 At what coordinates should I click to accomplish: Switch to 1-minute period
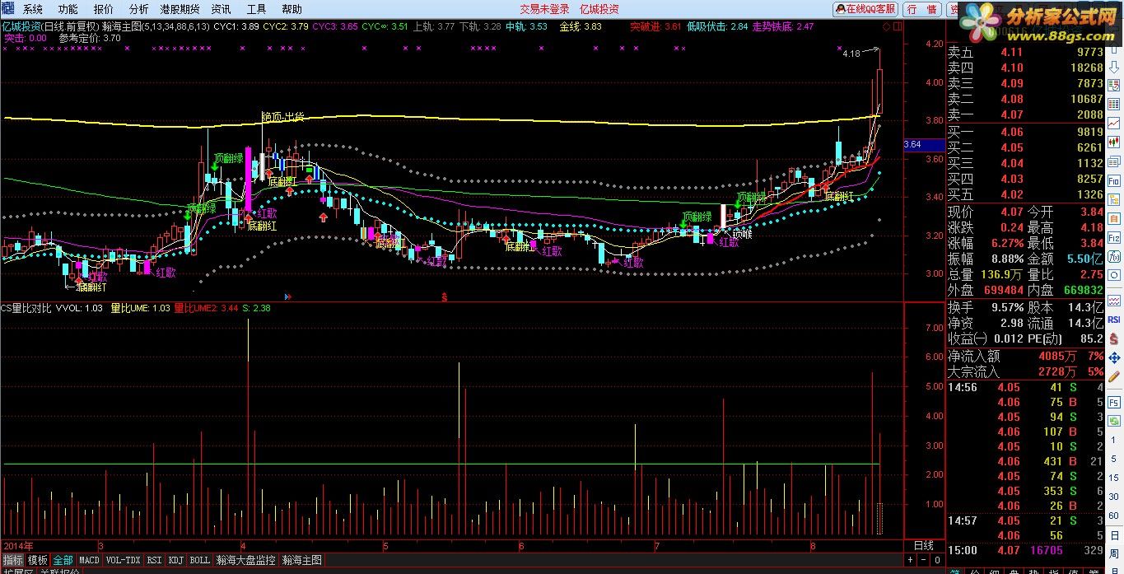point(1113,440)
